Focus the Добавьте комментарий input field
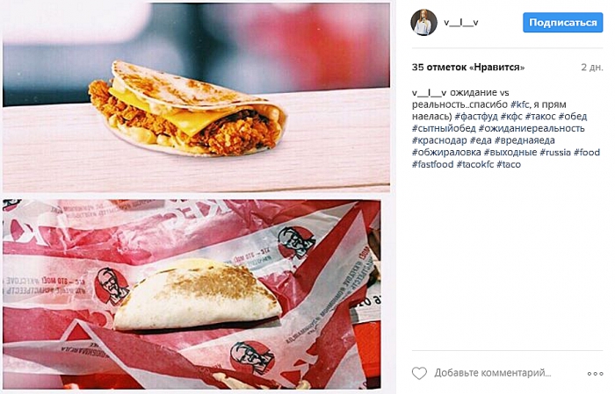Viewport: 615px width, 394px height. (x=493, y=373)
